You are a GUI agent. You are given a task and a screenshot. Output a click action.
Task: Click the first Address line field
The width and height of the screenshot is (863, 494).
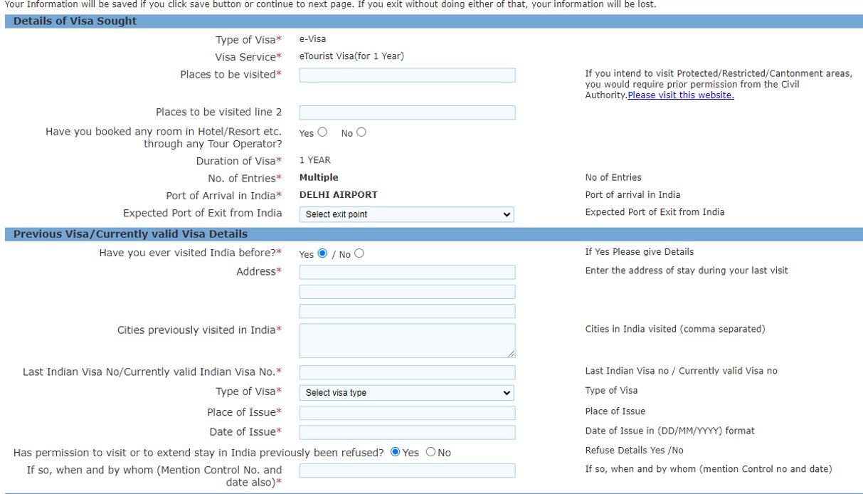pyautogui.click(x=407, y=272)
